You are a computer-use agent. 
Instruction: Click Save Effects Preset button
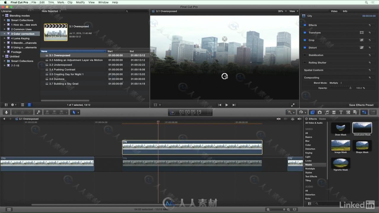pyautogui.click(x=361, y=105)
